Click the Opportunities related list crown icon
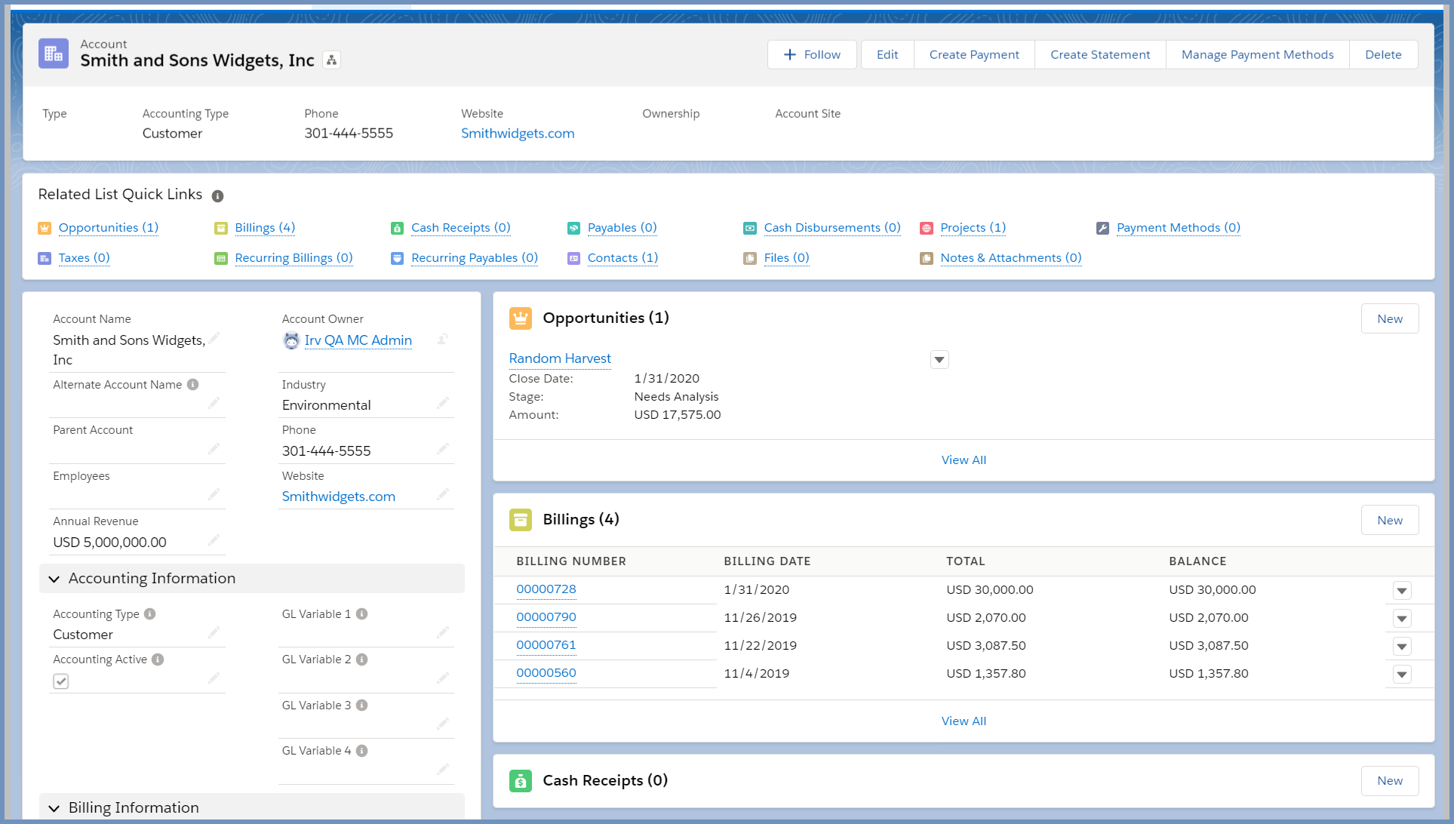 (521, 318)
